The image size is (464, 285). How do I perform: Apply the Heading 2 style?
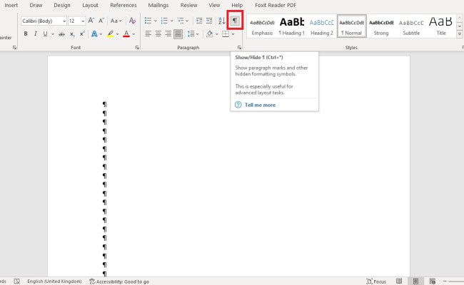pyautogui.click(x=322, y=26)
